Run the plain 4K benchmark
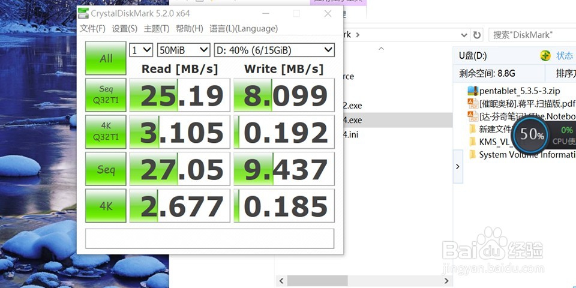This screenshot has width=576, height=288. (106, 206)
